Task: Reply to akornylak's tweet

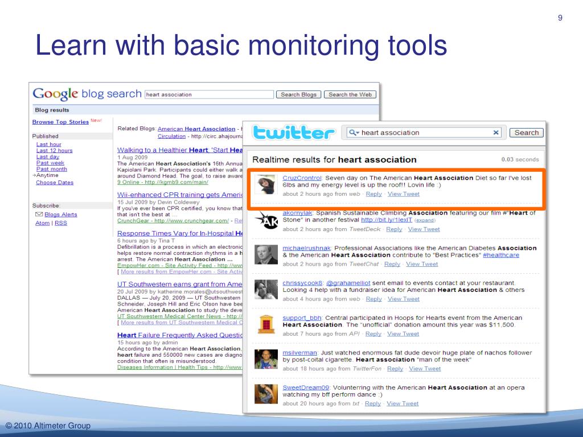Action: 394,229
